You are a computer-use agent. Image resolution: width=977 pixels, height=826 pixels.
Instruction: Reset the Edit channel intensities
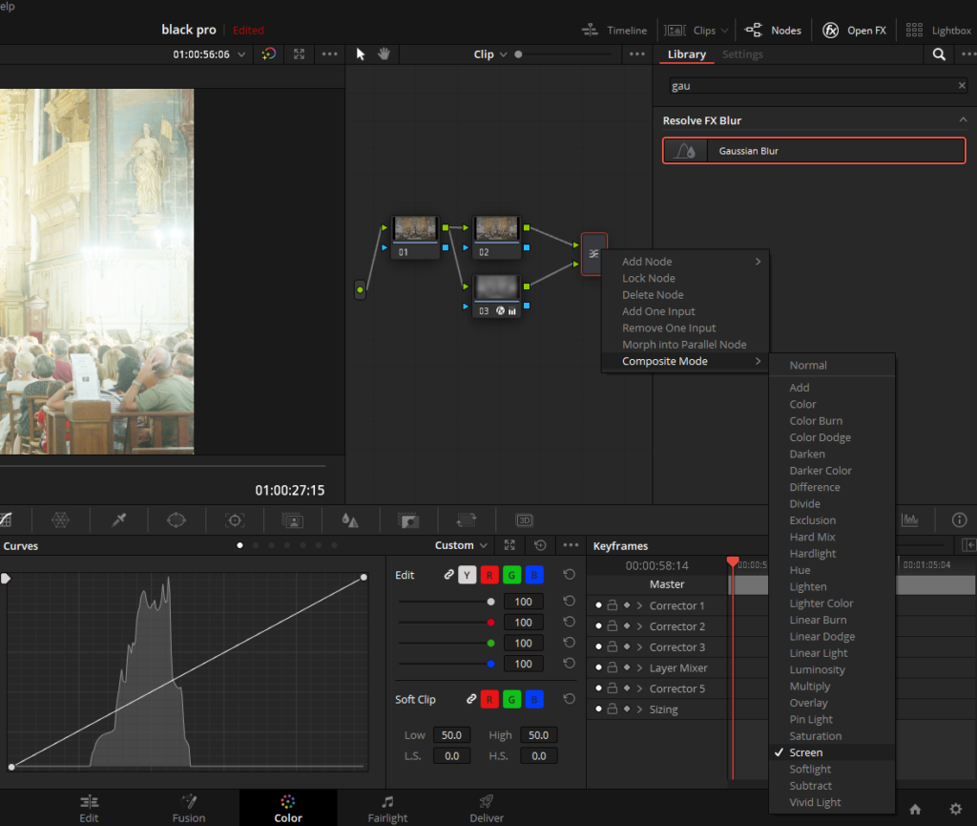point(569,575)
